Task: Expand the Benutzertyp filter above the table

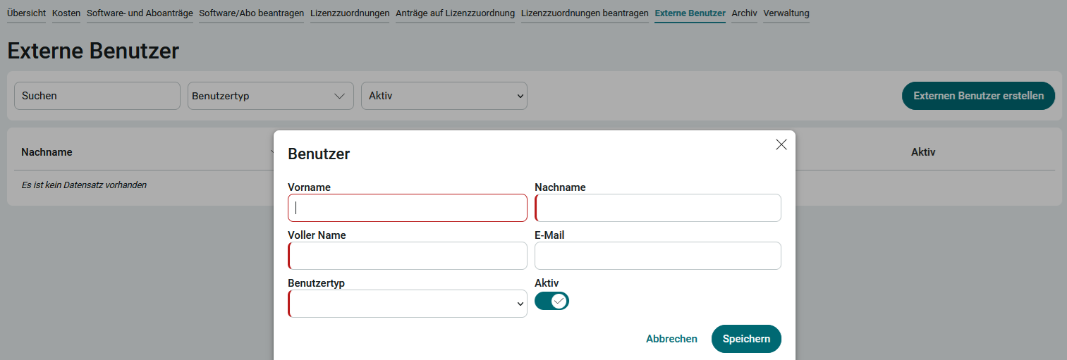Action: (x=270, y=96)
